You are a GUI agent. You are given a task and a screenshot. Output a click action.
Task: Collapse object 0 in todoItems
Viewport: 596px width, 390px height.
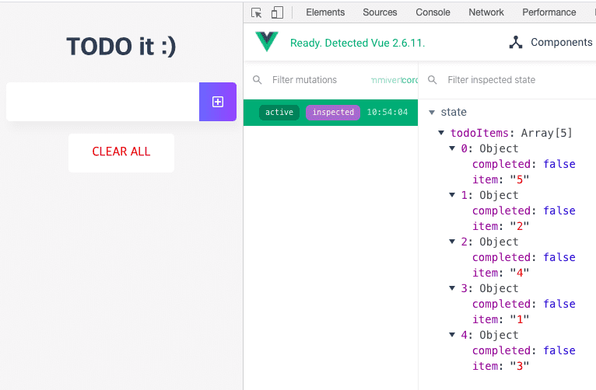point(453,148)
